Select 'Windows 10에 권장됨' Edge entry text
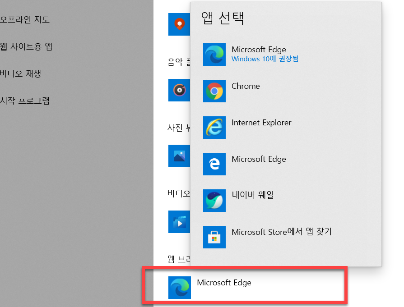The height and width of the screenshot is (307, 404). click(265, 59)
